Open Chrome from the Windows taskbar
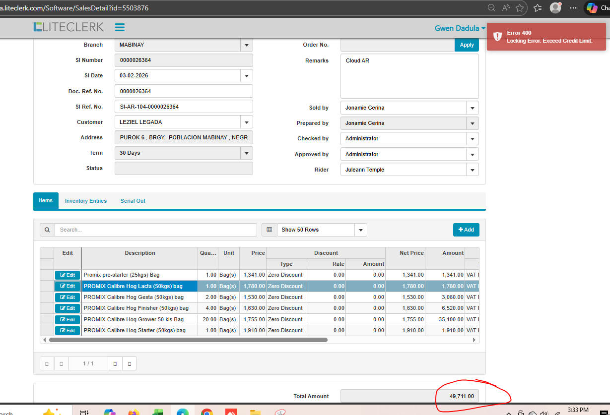 pos(207,412)
